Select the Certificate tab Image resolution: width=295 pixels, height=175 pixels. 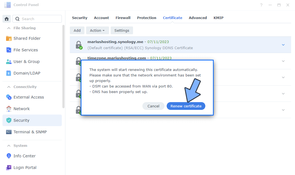(172, 18)
